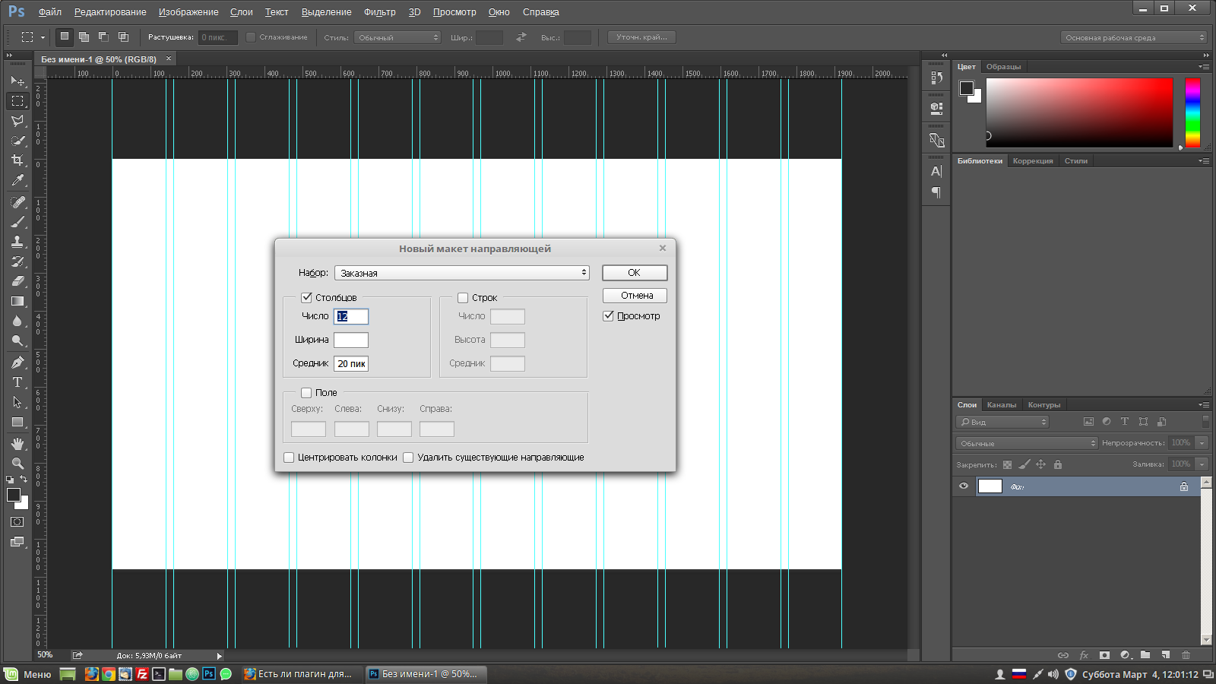
Task: Select the Dodge tool
Action: tap(17, 340)
